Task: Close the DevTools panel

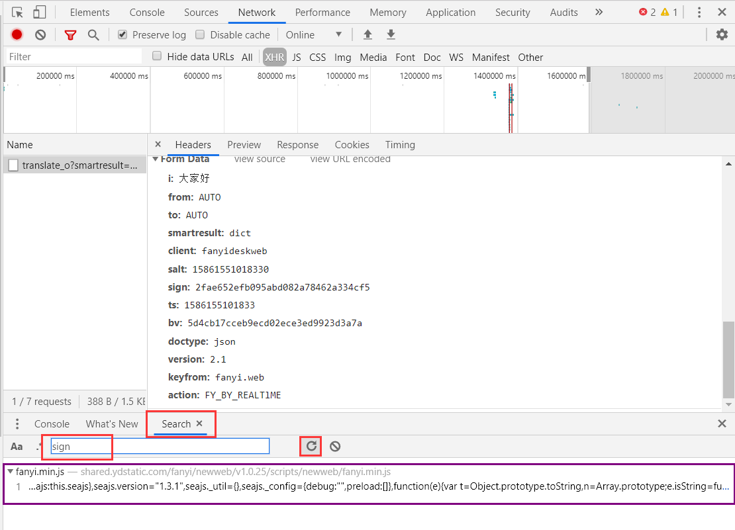Action: point(722,12)
